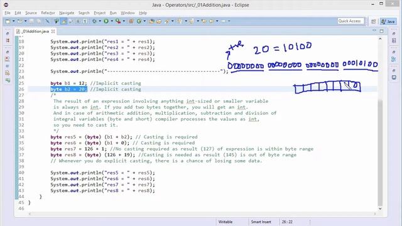Open the Refactor menu
Image resolution: width=402 pixels, height=226 pixels.
[x=48, y=13]
